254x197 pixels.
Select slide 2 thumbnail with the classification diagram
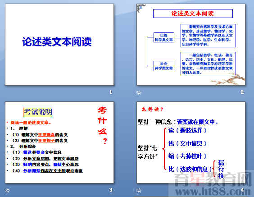coord(191,45)
